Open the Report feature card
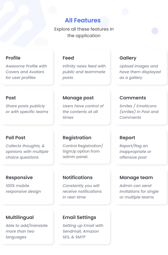 [141, 147]
